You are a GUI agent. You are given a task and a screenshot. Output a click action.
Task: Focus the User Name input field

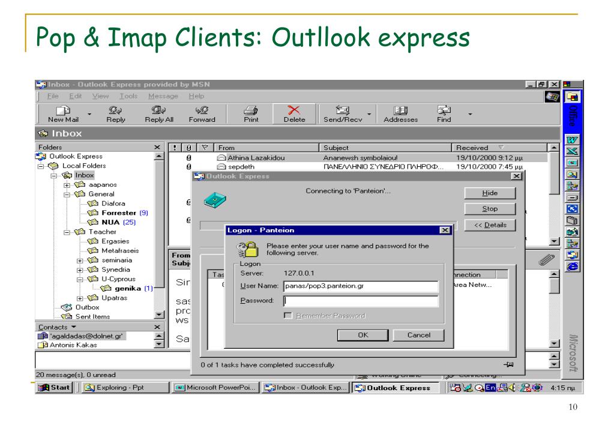click(x=361, y=286)
